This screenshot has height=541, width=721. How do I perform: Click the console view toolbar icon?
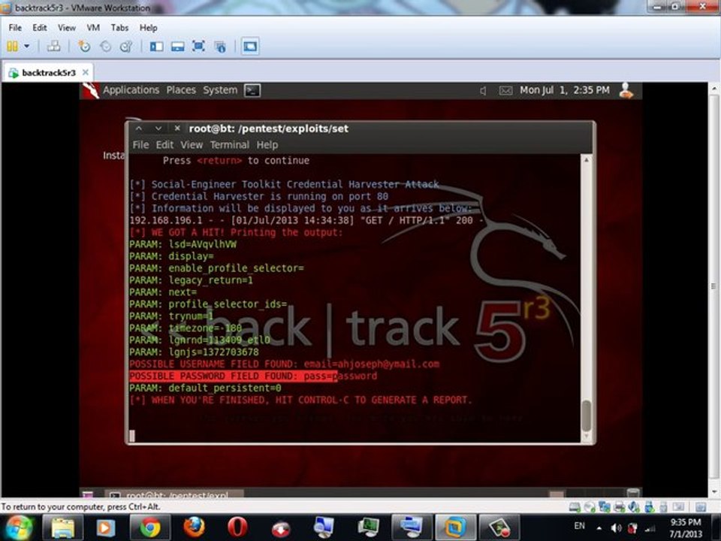pos(250,46)
